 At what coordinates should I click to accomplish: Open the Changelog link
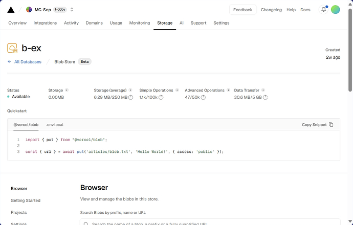point(271,10)
